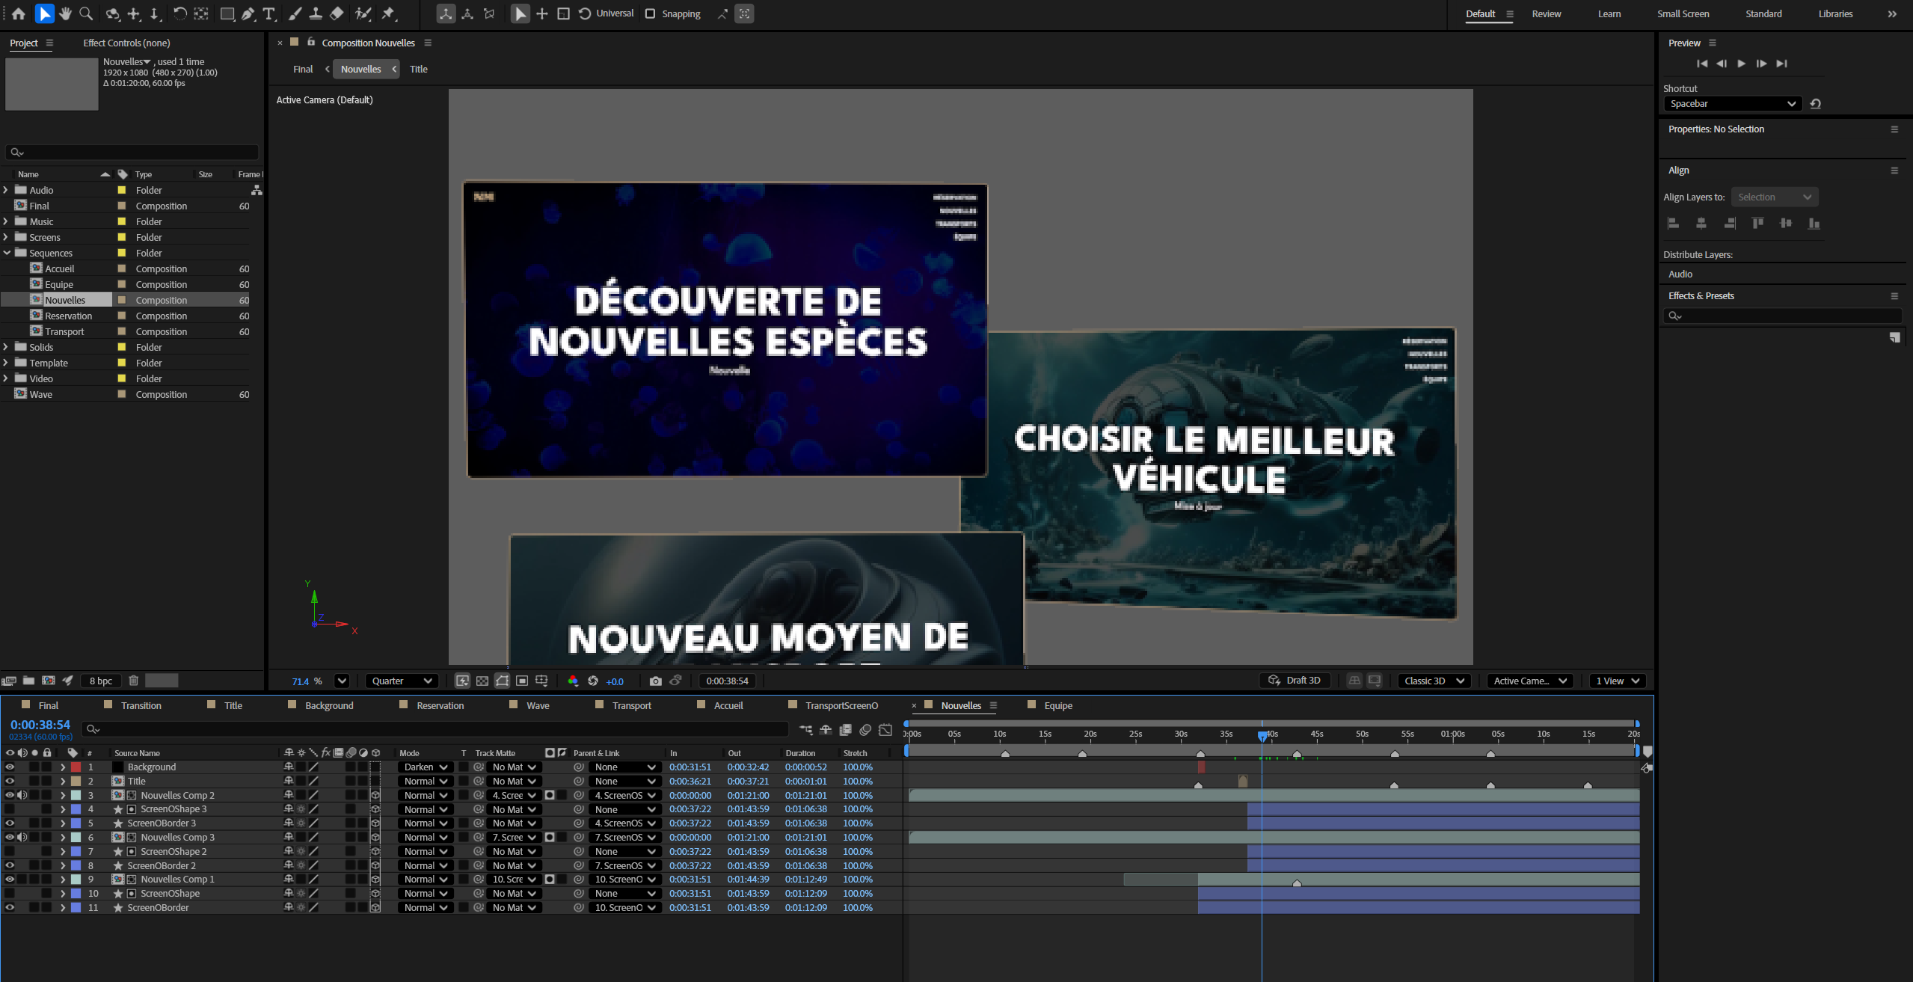Open the Classic 3D renderer dropdown
The height and width of the screenshot is (982, 1913).
coord(1434,681)
